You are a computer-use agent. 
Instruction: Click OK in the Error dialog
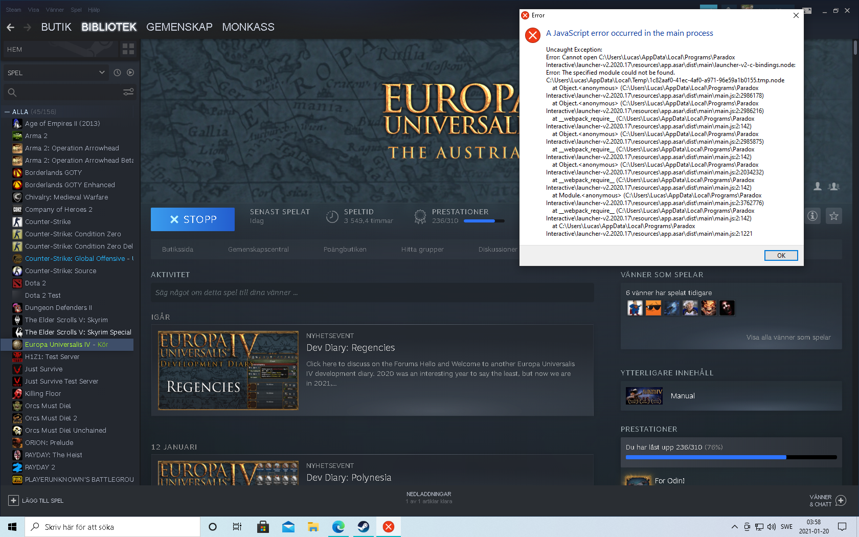[781, 256]
